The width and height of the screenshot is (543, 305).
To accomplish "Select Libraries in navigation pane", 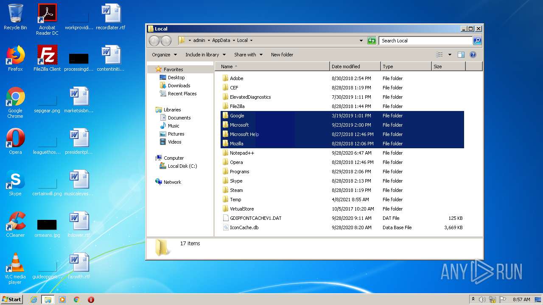I will point(172,110).
